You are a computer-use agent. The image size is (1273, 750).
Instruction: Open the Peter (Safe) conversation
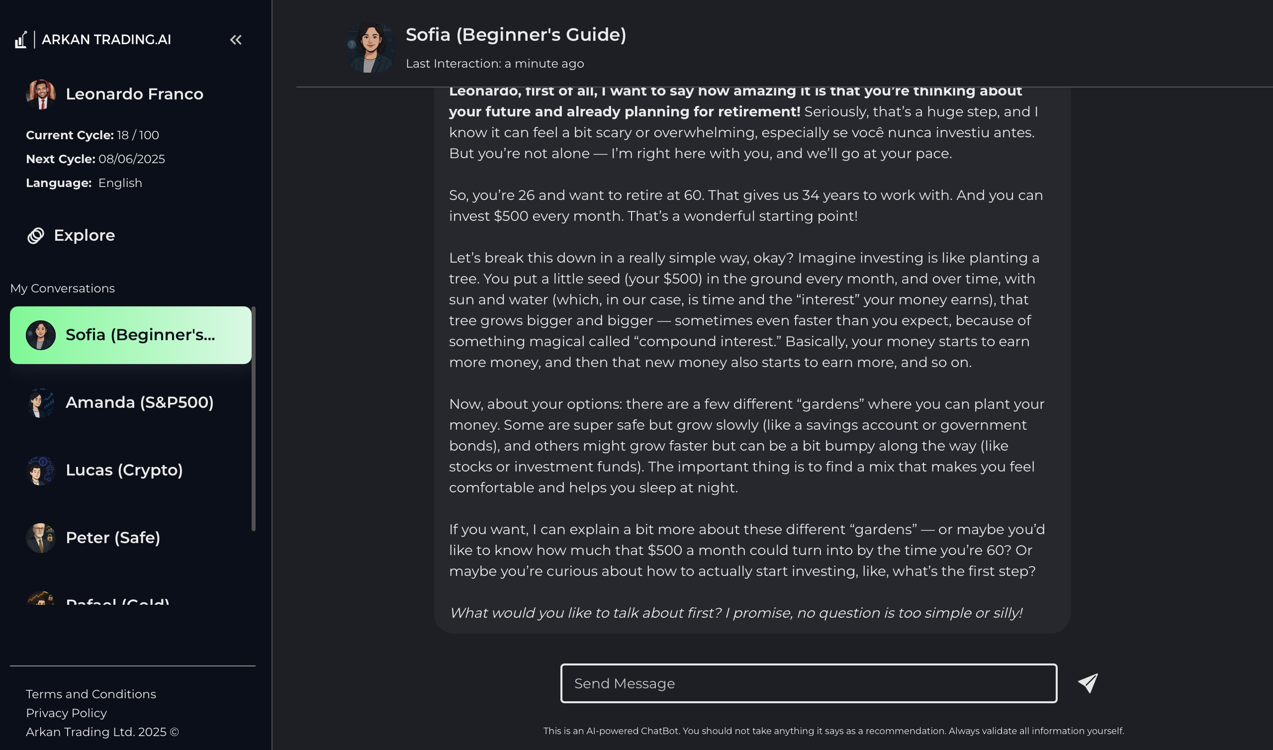(x=113, y=538)
